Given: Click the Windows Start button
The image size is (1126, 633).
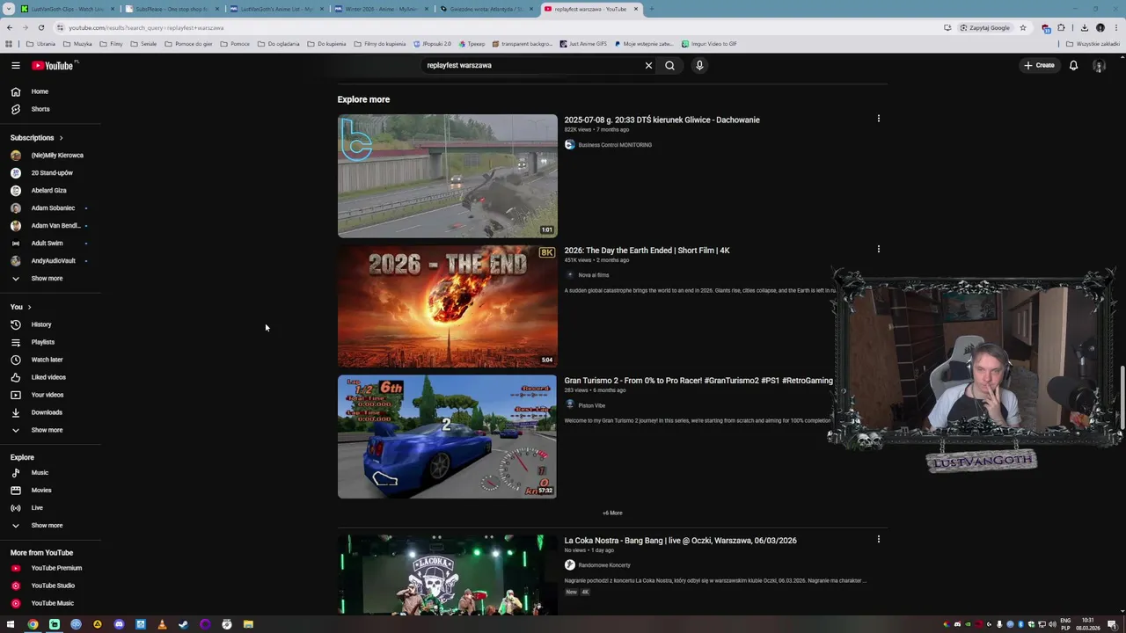Looking at the screenshot, I should [11, 624].
